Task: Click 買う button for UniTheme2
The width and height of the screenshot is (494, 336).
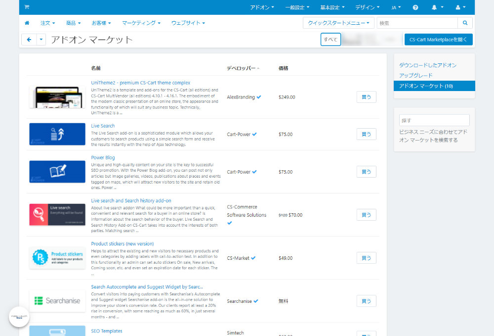Action: (x=366, y=97)
